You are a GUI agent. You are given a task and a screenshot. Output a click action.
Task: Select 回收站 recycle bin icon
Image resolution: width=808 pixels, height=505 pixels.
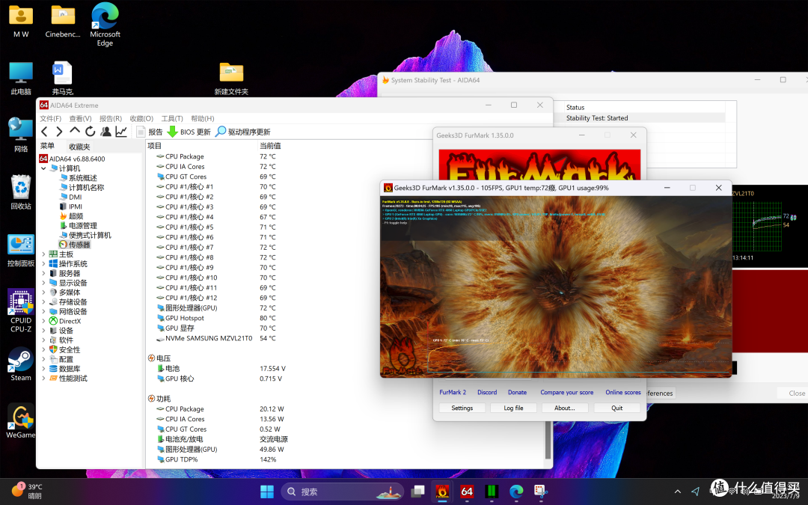21,192
